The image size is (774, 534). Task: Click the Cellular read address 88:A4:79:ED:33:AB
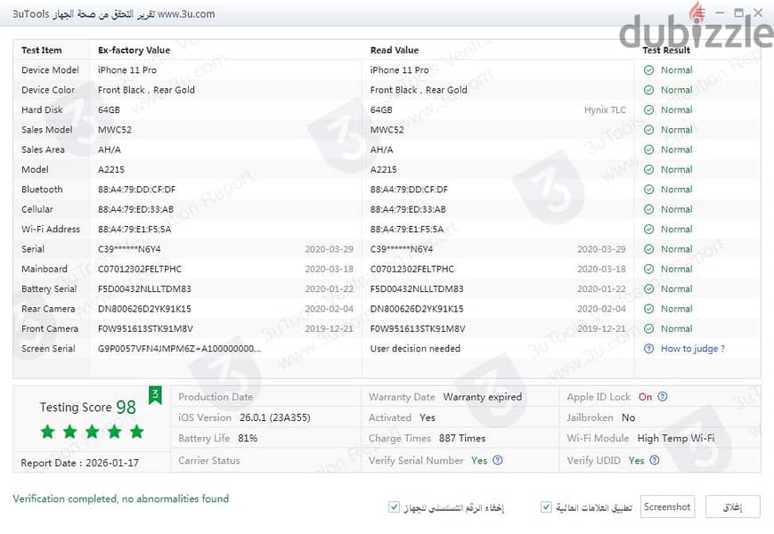[408, 209]
